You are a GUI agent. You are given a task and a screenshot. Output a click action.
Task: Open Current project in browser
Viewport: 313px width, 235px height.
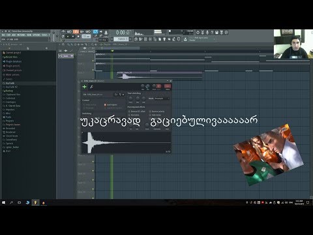[x=12, y=53]
